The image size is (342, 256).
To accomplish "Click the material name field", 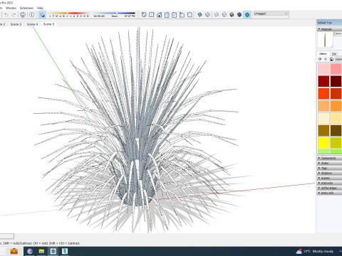I will (x=338, y=34).
